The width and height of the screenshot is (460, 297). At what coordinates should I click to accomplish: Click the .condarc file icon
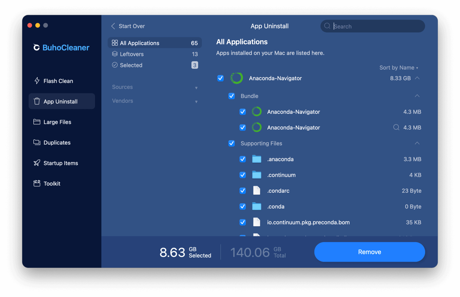tap(257, 191)
